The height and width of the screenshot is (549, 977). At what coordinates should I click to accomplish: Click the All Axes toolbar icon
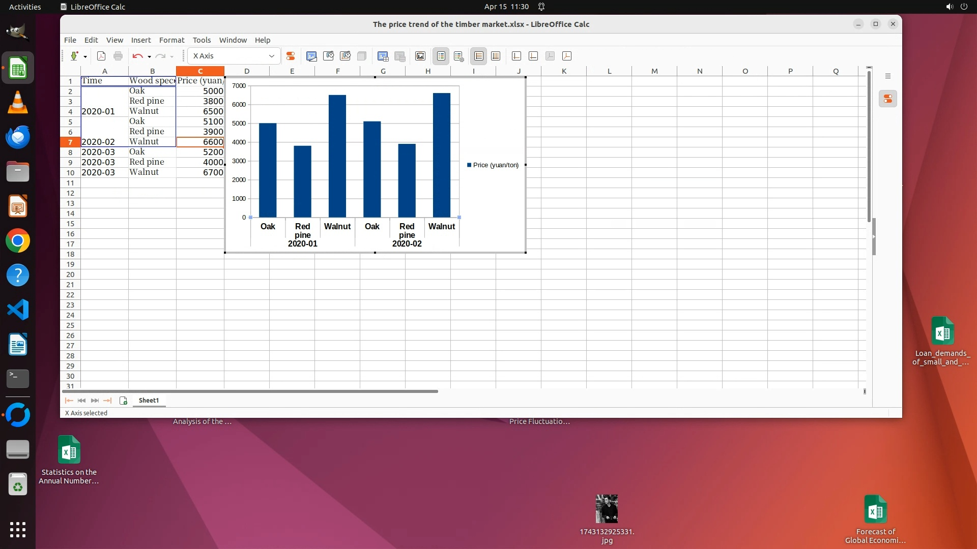coord(567,56)
